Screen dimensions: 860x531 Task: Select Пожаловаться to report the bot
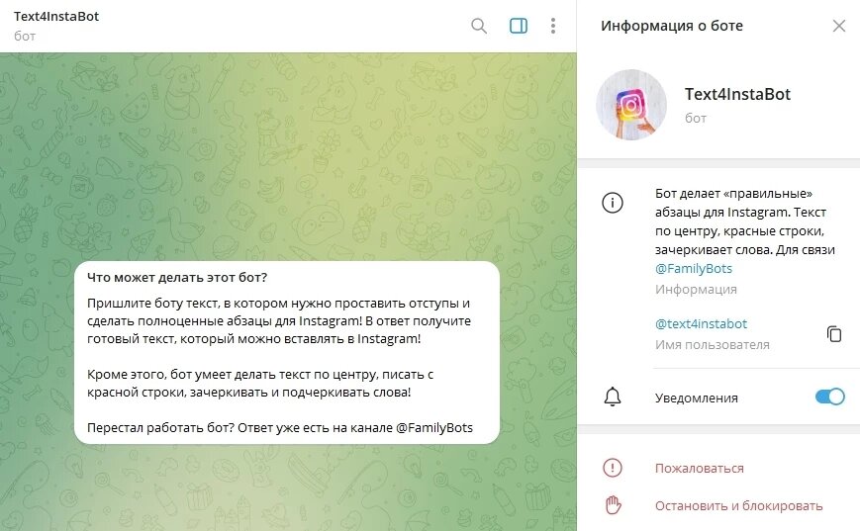[700, 469]
